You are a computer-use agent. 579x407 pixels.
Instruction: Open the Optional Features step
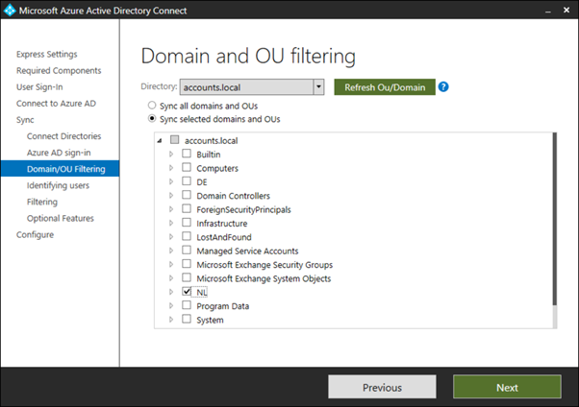(61, 218)
